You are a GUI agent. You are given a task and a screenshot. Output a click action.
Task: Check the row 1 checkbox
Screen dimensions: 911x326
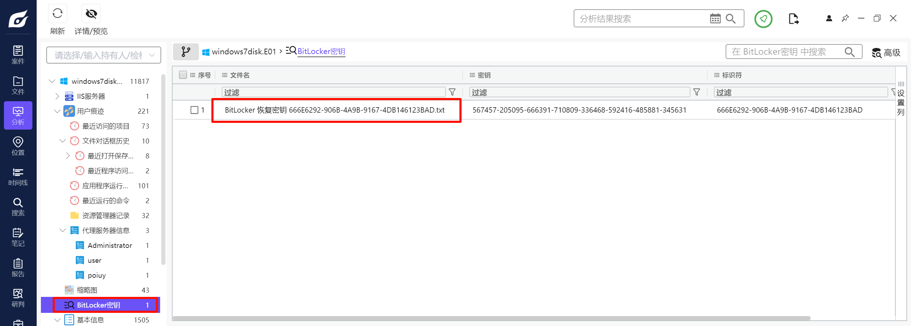coord(194,110)
